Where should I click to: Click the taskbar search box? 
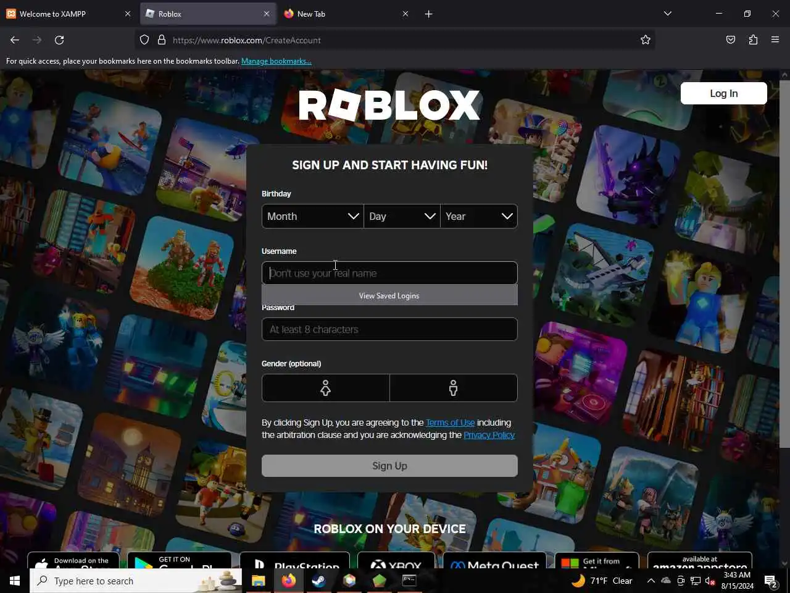(136, 581)
